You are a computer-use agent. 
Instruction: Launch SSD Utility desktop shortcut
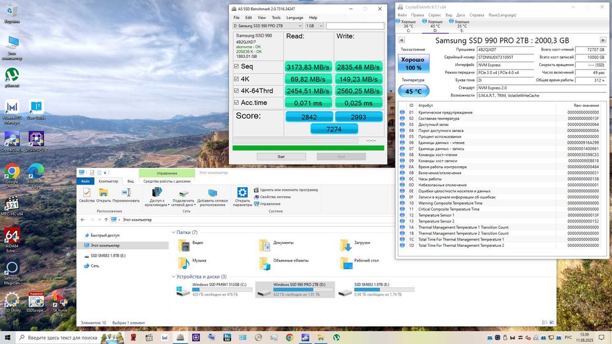coord(12,302)
